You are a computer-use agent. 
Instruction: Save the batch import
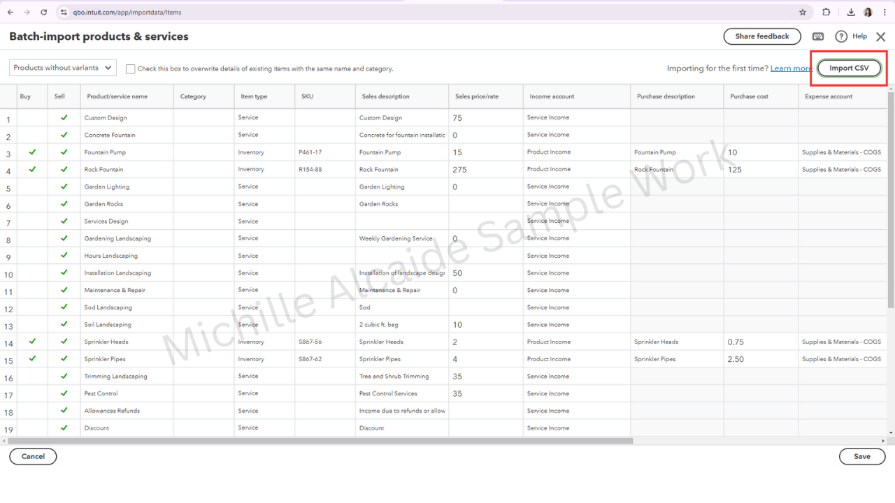click(x=862, y=456)
